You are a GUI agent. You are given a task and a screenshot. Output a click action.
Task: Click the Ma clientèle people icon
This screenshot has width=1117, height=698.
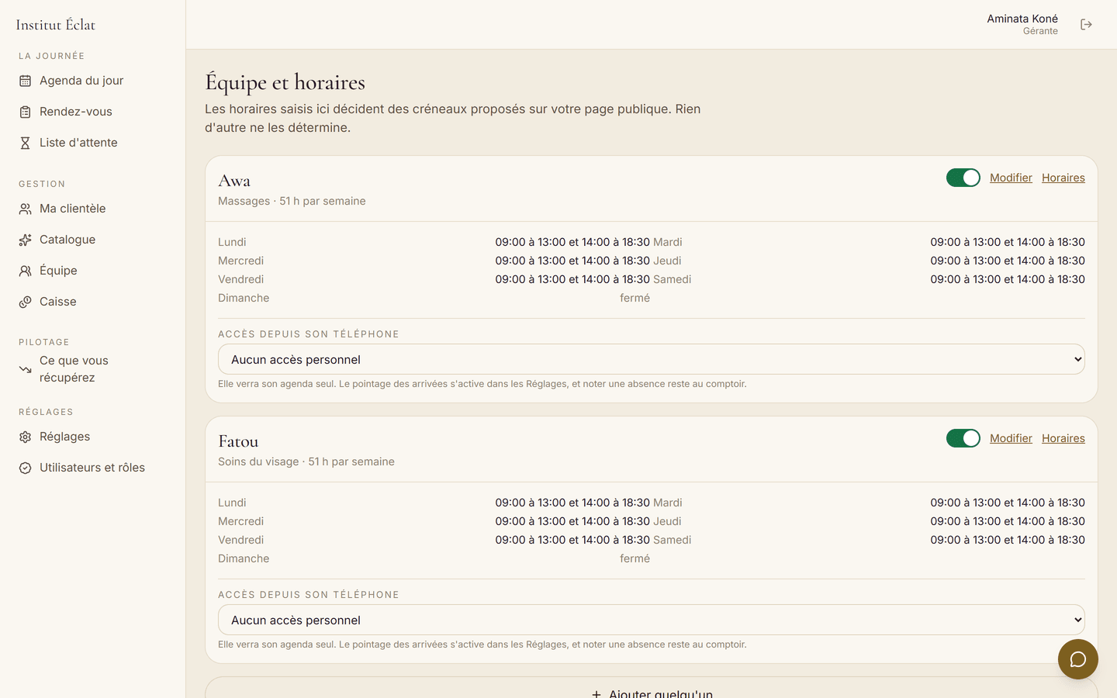tap(25, 209)
